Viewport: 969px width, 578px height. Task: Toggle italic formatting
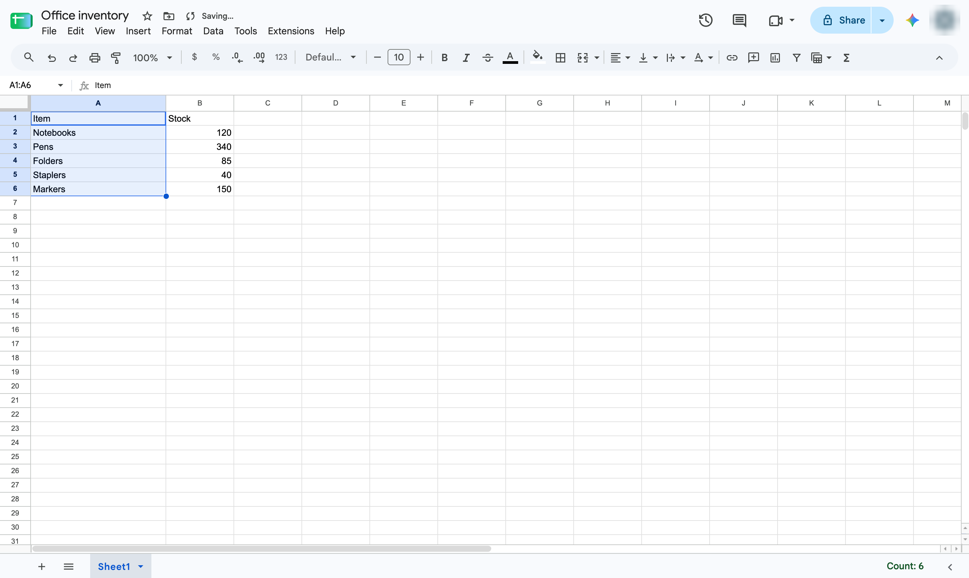click(x=466, y=58)
